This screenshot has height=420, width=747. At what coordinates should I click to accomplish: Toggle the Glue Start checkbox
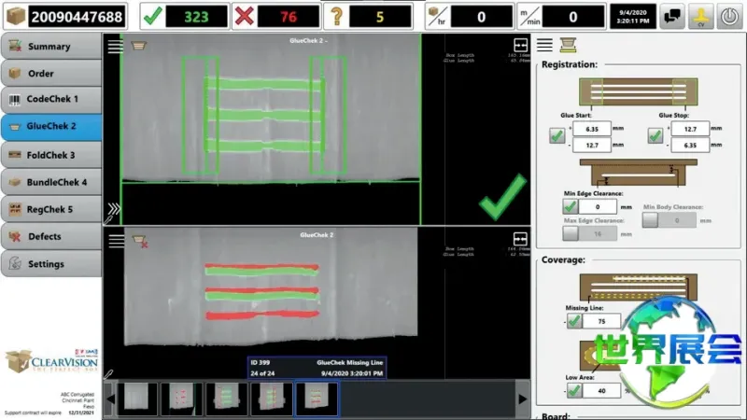click(x=557, y=136)
